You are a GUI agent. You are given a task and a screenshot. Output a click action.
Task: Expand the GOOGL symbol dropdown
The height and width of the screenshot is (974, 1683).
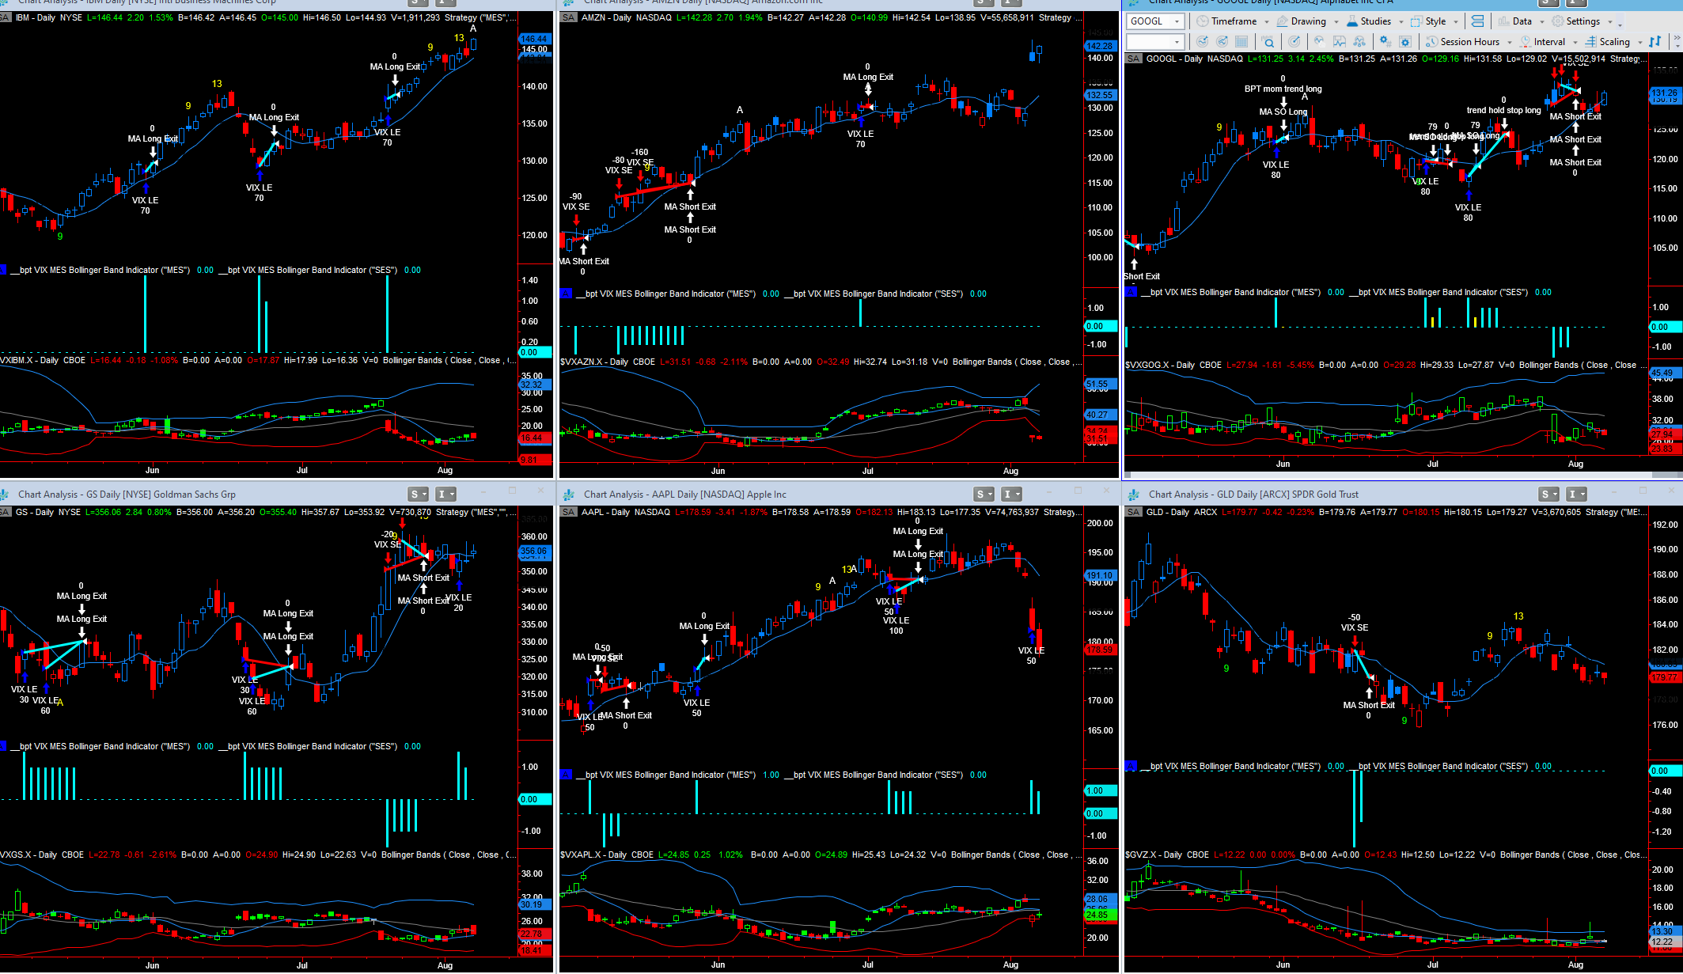point(1177,21)
